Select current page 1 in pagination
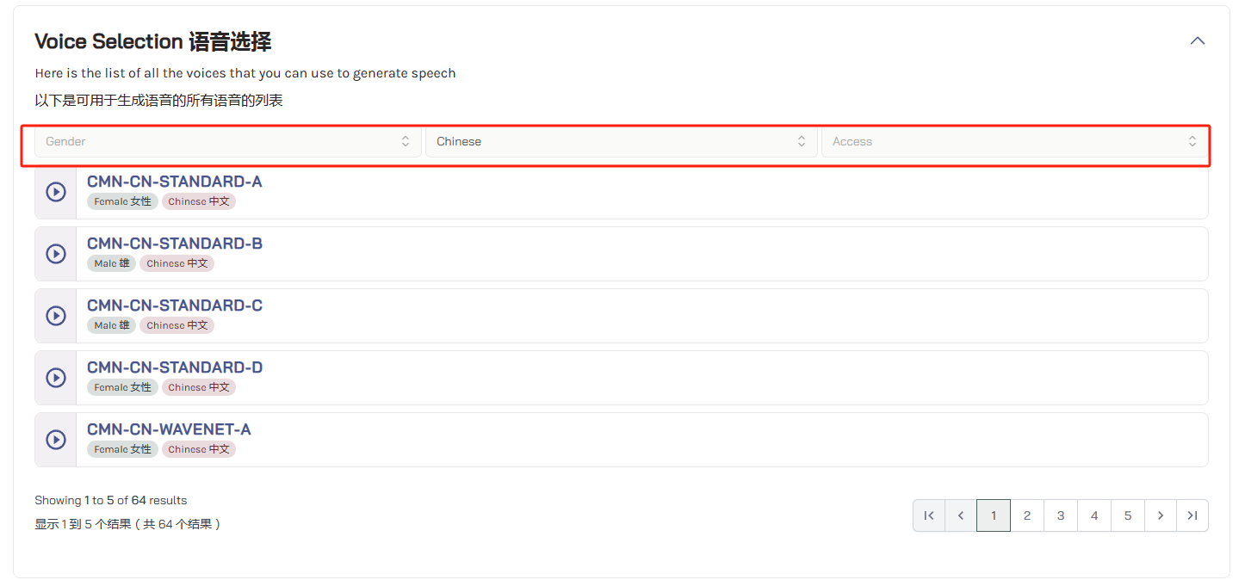Screen dimensions: 1245x580 point(994,515)
